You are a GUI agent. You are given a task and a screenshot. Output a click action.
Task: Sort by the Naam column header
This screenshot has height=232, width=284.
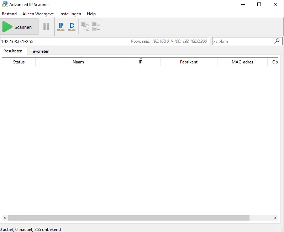tap(78, 62)
